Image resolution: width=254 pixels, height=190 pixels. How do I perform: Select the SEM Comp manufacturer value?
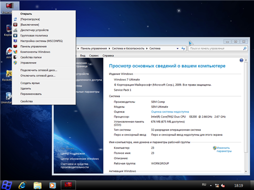pos(158,102)
